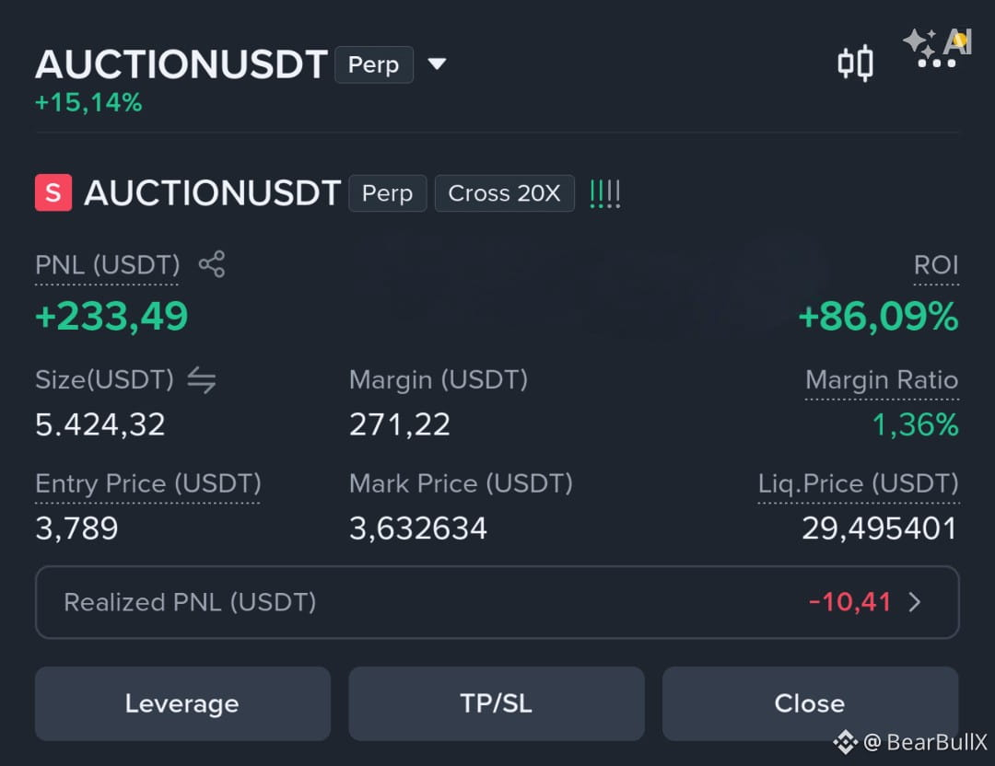
Task: Switch size unit with swap arrows icon
Action: tap(202, 380)
